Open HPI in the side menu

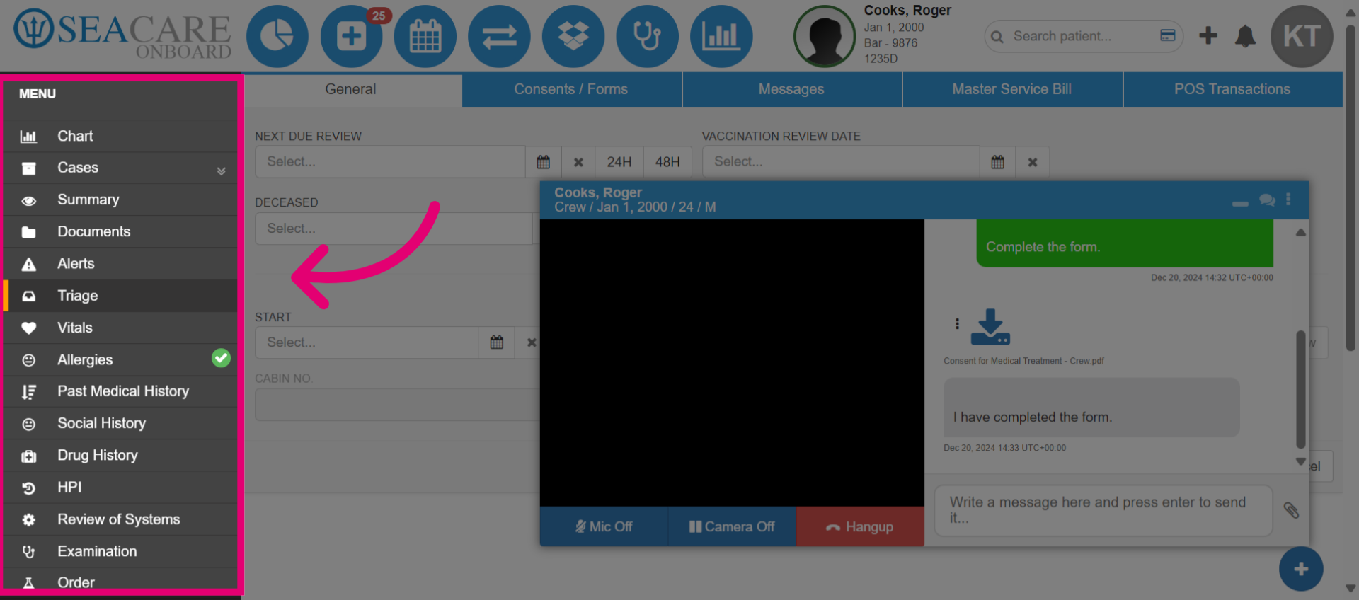click(x=120, y=487)
